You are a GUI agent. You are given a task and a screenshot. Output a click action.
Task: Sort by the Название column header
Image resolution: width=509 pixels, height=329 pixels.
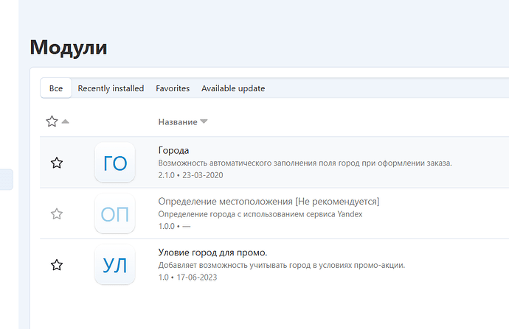177,121
